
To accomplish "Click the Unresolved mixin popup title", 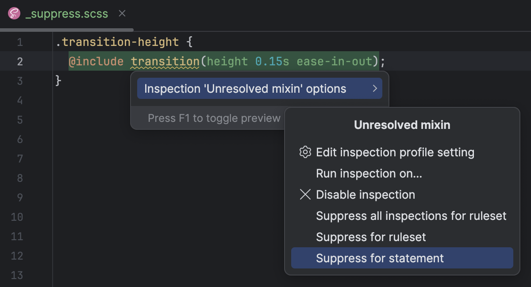I will pyautogui.click(x=401, y=125).
